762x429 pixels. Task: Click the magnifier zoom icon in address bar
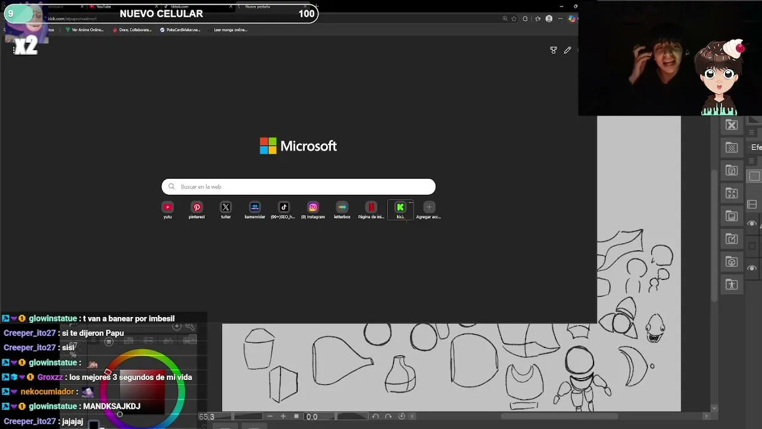505,18
